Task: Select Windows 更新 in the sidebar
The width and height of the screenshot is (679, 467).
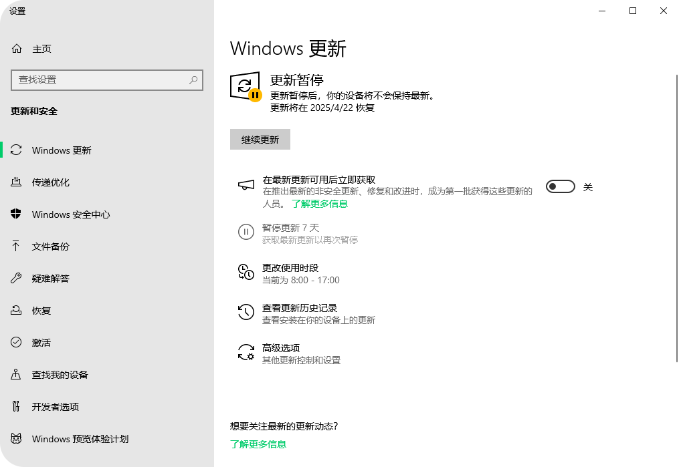Action: (x=107, y=150)
